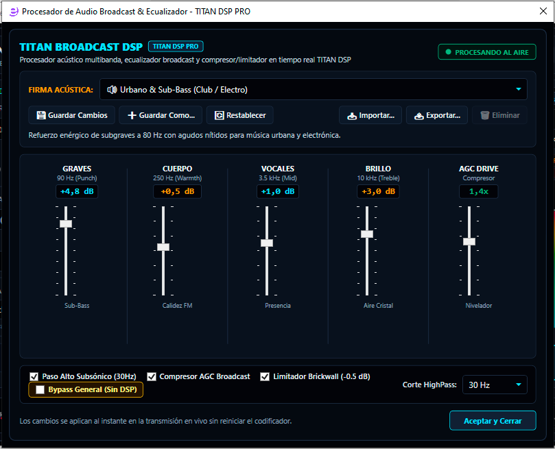Click the plus icon on Guardar Como
The width and height of the screenshot is (555, 449).
coord(132,115)
